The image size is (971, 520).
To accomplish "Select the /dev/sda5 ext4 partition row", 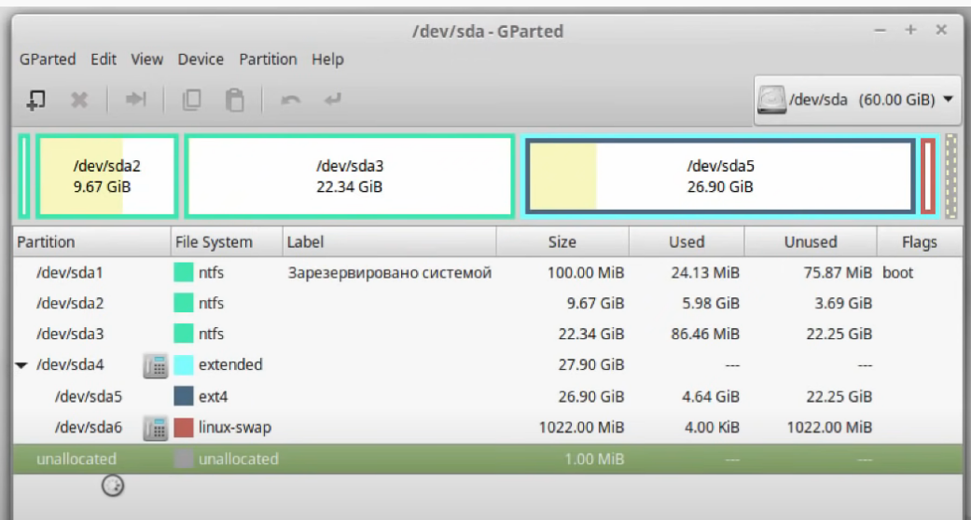I will (x=487, y=396).
